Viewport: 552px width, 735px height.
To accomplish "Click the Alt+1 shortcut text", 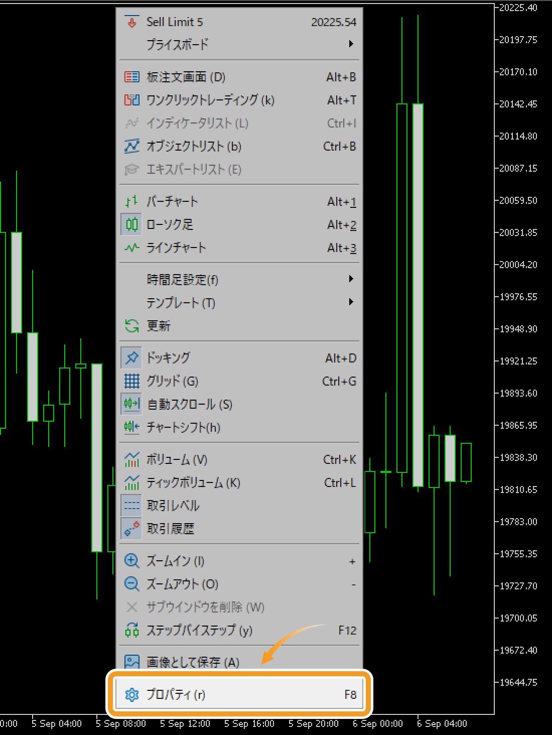I will [x=342, y=201].
